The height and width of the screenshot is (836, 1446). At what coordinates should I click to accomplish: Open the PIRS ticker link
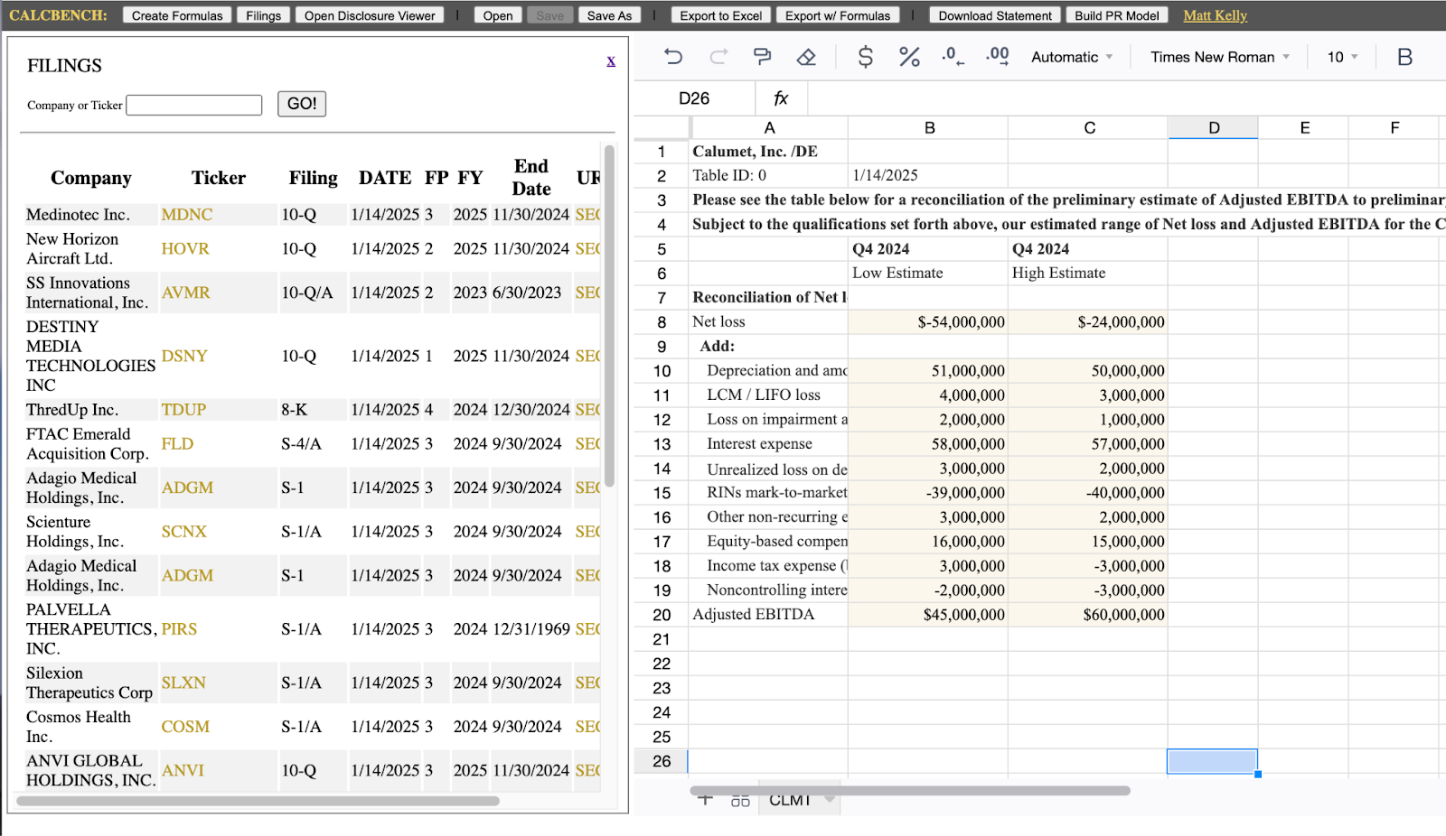coord(179,629)
